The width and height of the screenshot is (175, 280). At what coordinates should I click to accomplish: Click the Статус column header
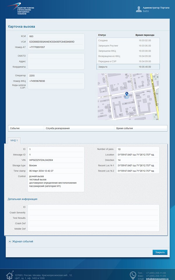pos(102,35)
